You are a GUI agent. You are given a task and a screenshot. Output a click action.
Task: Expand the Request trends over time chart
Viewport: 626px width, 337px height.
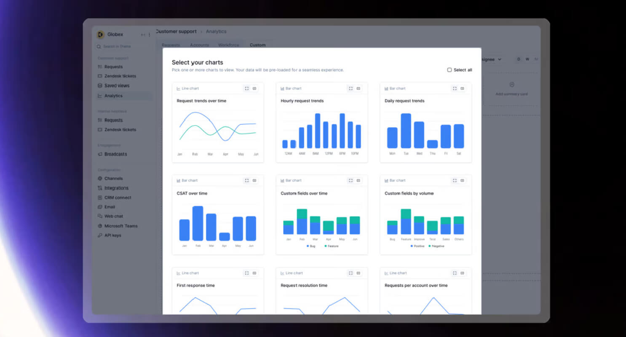[247, 88]
